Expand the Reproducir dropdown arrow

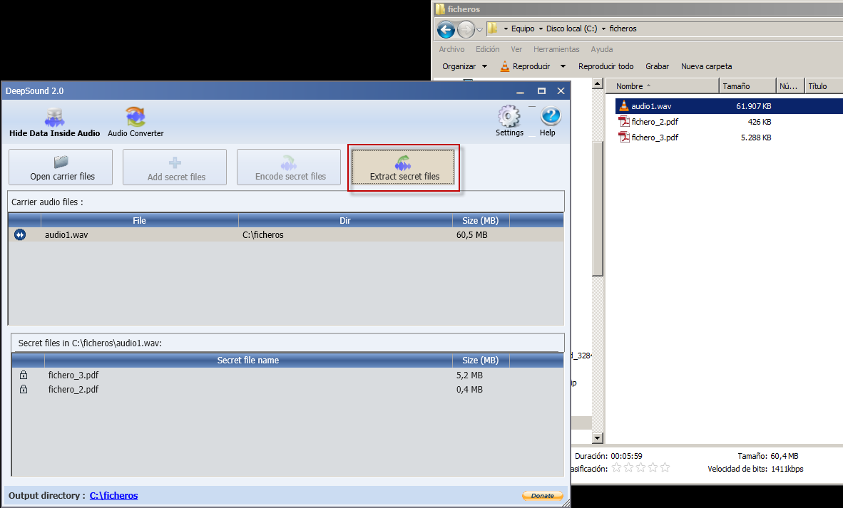(563, 66)
